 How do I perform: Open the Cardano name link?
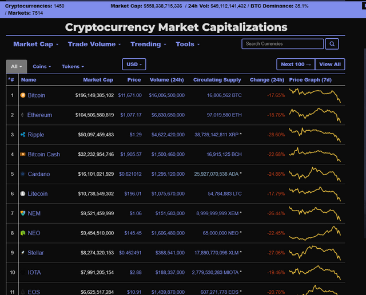pos(39,174)
